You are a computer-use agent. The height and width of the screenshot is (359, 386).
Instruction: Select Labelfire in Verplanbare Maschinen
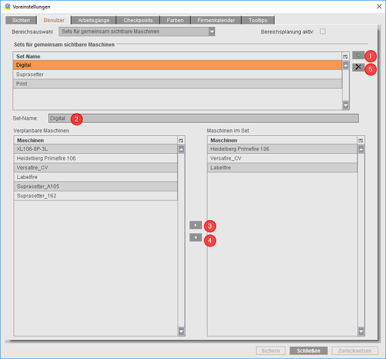[96, 177]
